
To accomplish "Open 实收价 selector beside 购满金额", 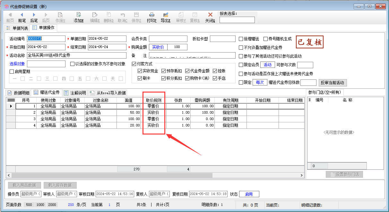I will [158, 47].
